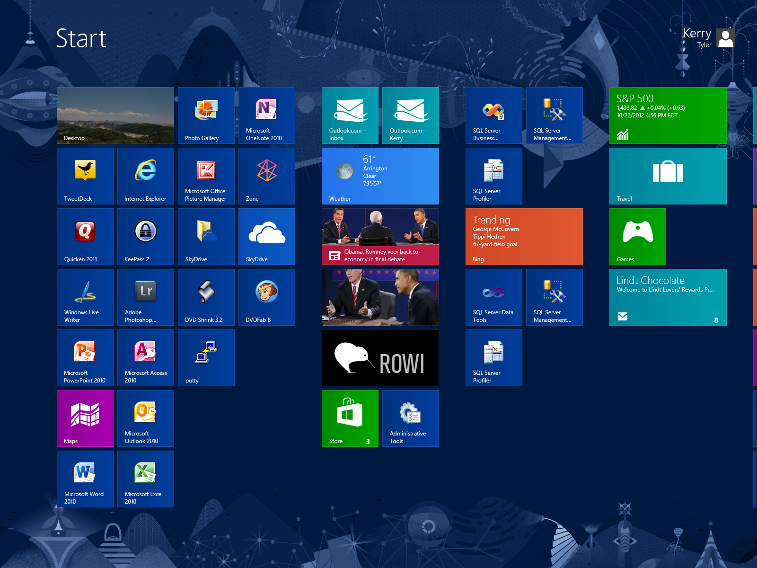
Task: Open the Windows Store tile
Action: pos(350,418)
